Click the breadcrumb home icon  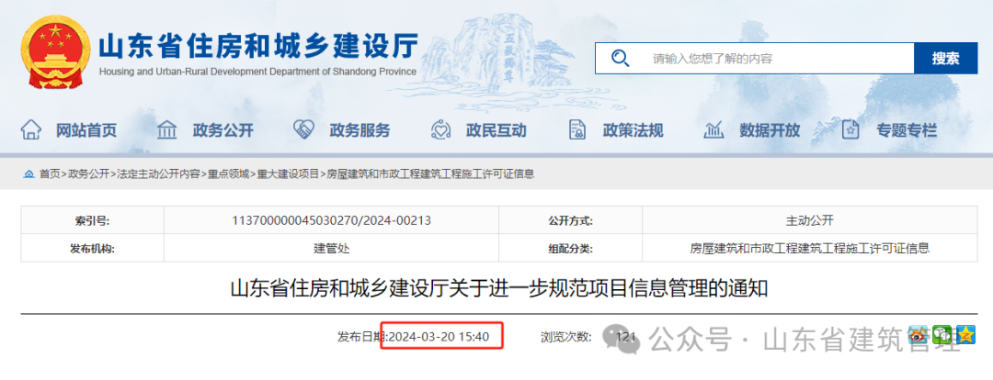[29, 173]
